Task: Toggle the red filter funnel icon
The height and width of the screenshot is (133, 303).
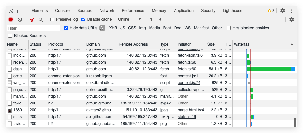Action: [x=31, y=19]
